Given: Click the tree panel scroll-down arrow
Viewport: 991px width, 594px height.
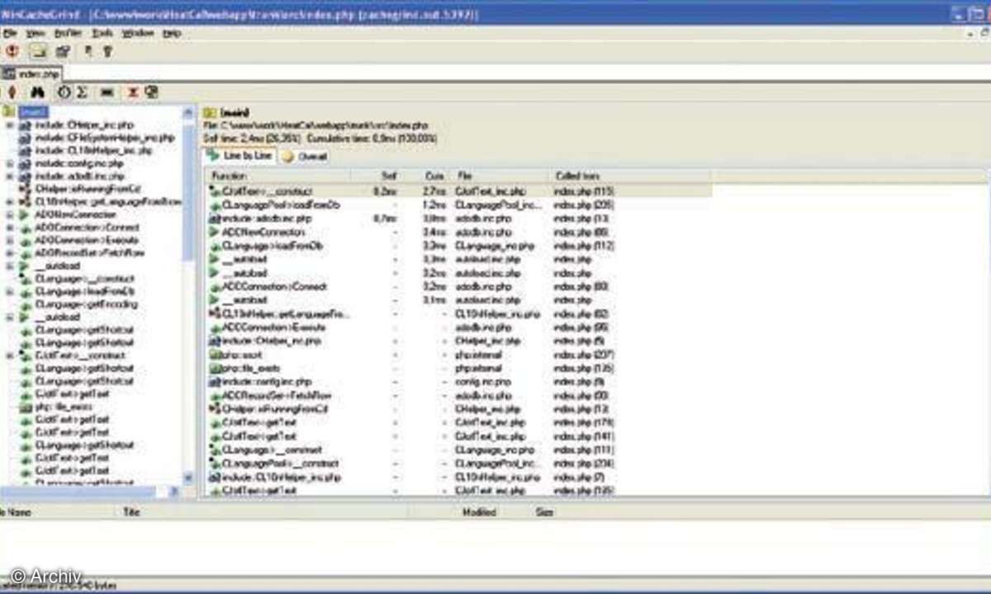Looking at the screenshot, I should pyautogui.click(x=188, y=478).
